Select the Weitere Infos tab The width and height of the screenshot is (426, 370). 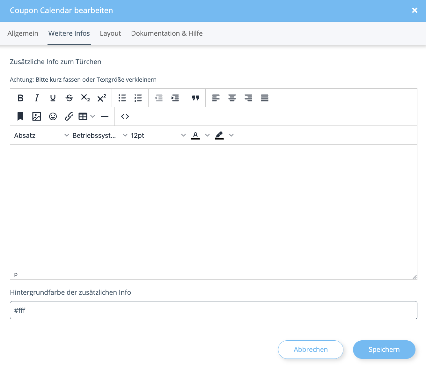click(69, 33)
